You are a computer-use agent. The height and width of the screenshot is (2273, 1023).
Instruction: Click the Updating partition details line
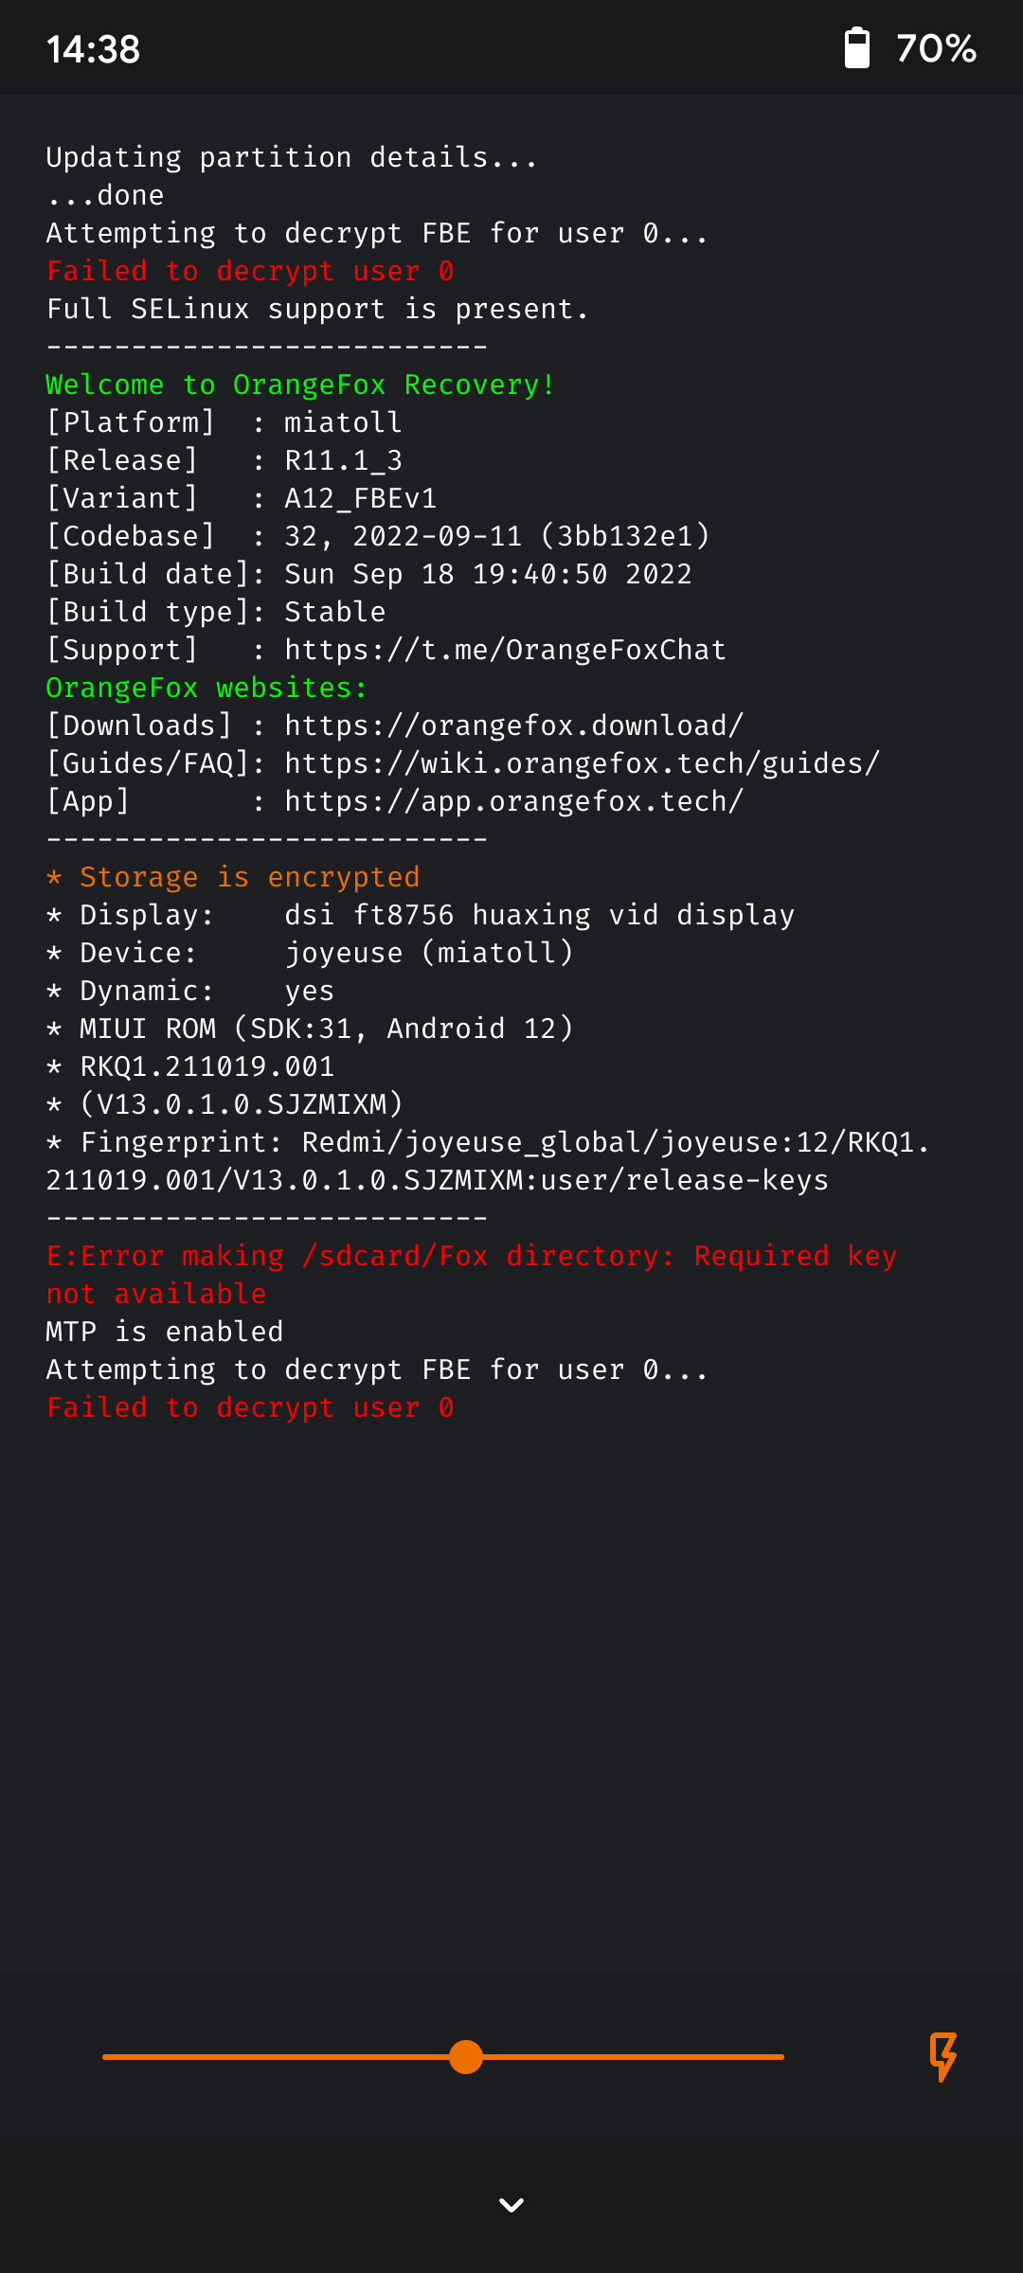[292, 157]
